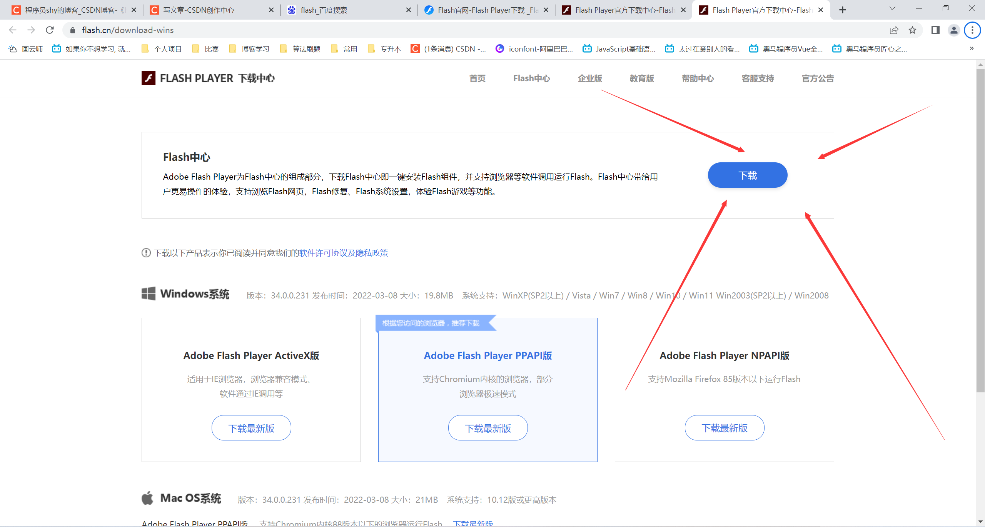Viewport: 985px width, 527px height.
Task: Click the address bar URL flash.cn/download-wins
Action: point(128,30)
